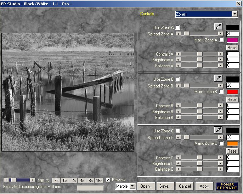Decrease Brightness A with left arrow
Image resolution: width=243 pixels, height=194 pixels.
point(179,59)
